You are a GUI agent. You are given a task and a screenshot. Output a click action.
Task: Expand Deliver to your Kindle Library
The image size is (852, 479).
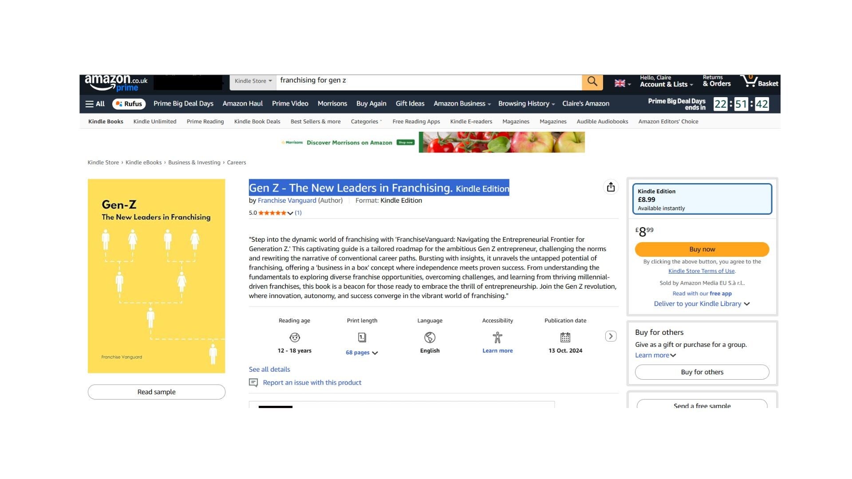(702, 304)
